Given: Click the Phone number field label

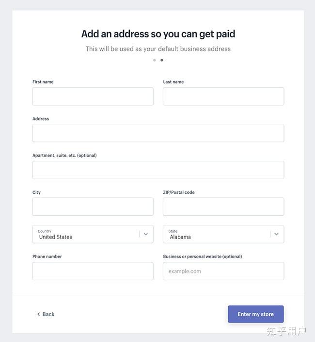Looking at the screenshot, I should [47, 256].
